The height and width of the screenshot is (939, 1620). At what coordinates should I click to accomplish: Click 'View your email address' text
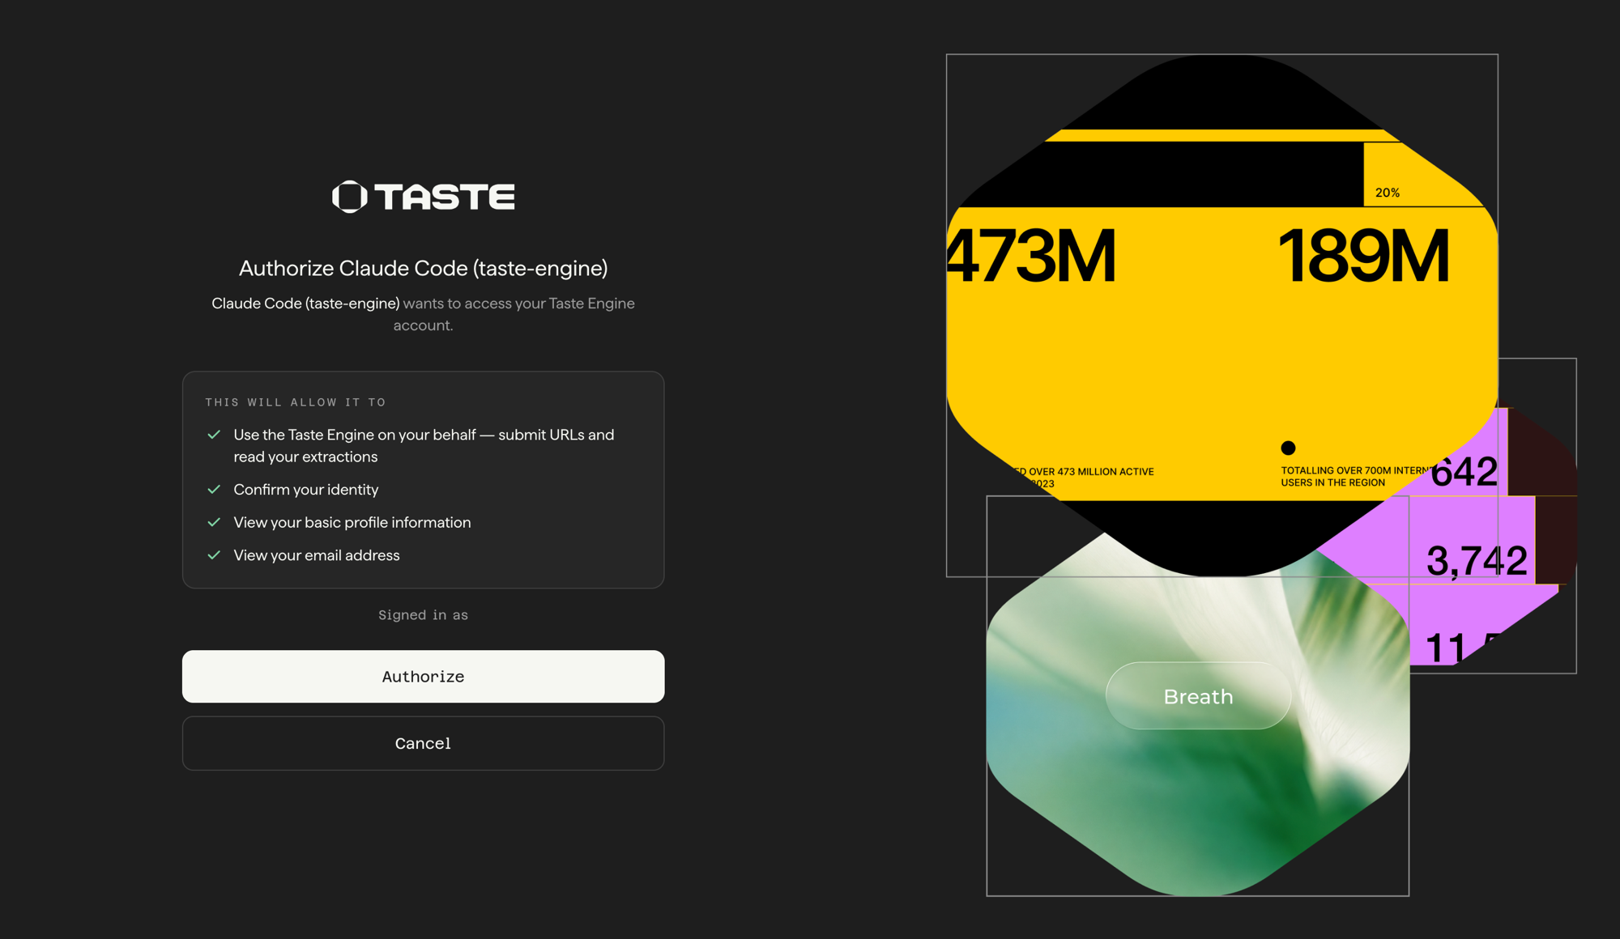pos(317,555)
